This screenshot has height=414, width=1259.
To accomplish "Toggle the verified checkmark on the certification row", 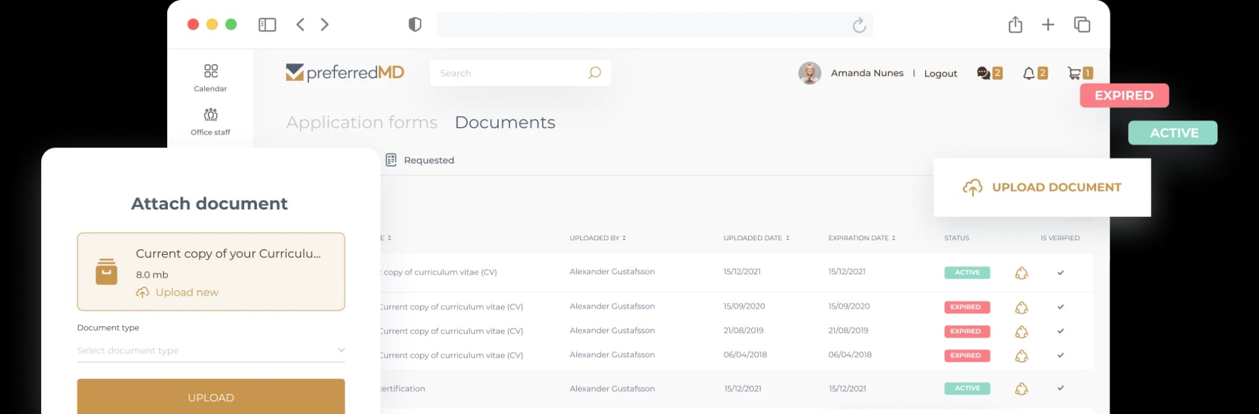I will tap(1060, 388).
